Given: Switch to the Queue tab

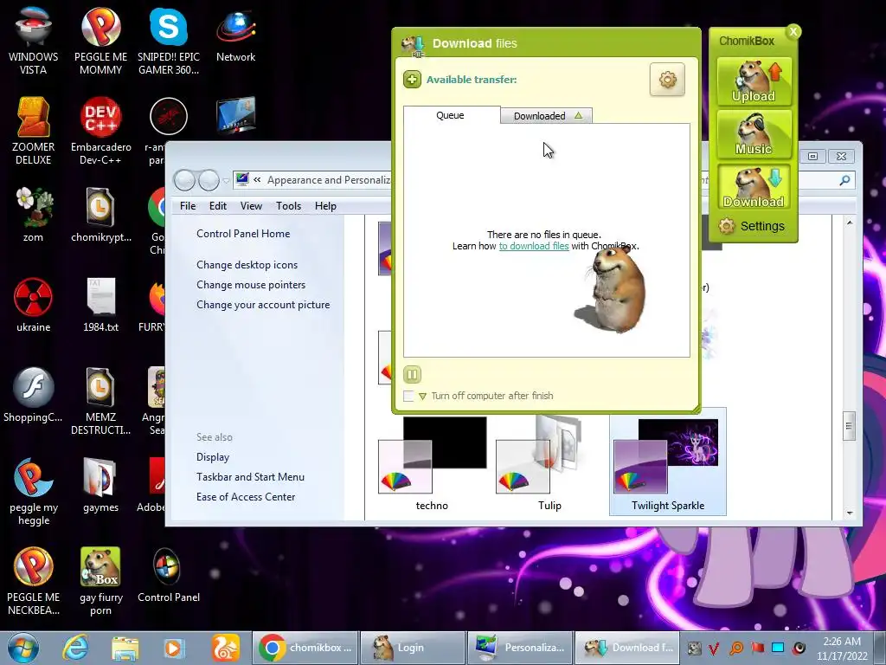Looking at the screenshot, I should point(450,115).
